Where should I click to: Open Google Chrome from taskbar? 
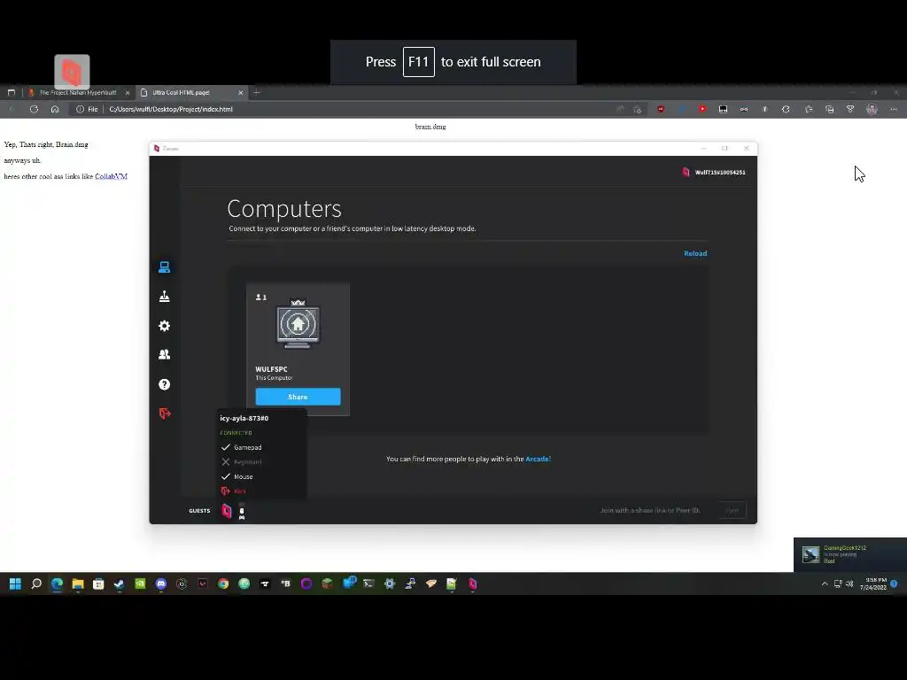pos(223,584)
